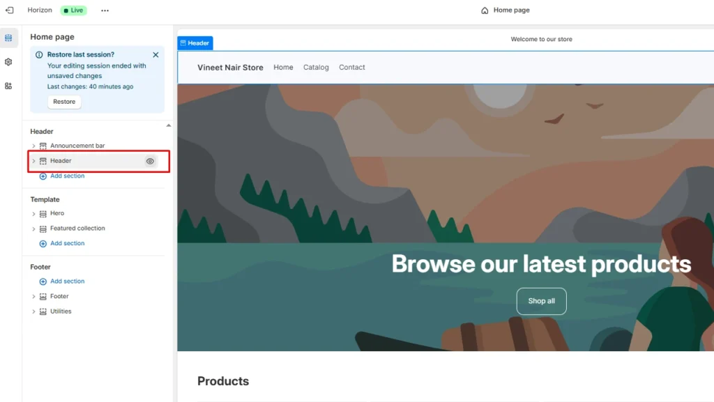This screenshot has height=402, width=714.
Task: Click the Shop all button in the hero
Action: click(x=541, y=301)
